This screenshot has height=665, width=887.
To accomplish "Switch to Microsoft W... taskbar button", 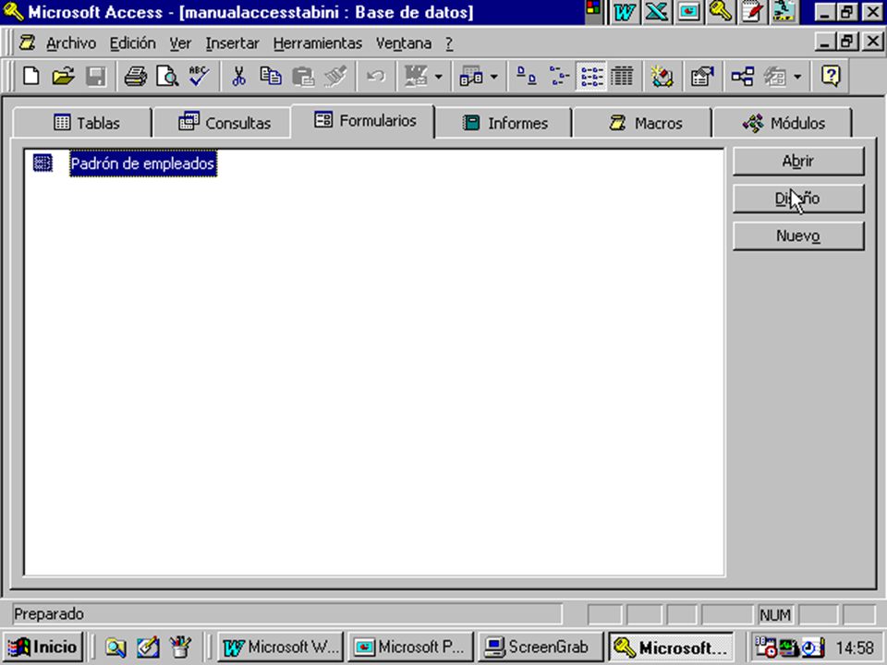I will point(281,647).
